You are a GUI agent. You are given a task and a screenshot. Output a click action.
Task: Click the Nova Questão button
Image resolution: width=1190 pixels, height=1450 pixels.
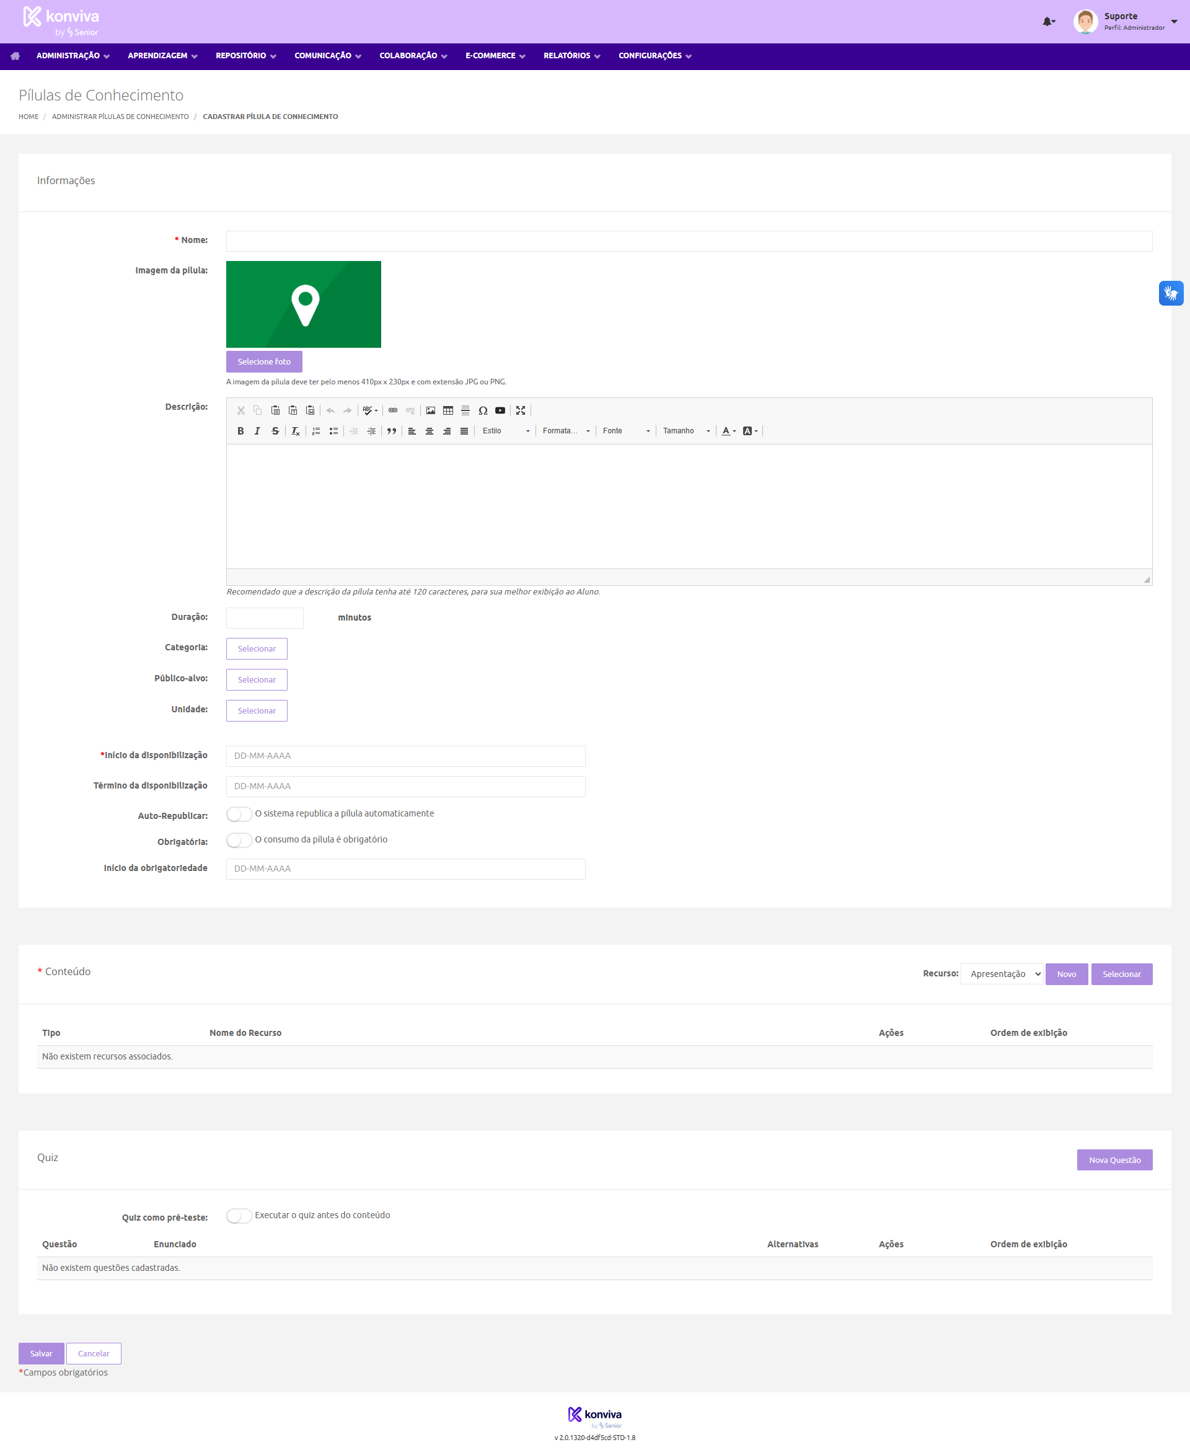click(1114, 1160)
